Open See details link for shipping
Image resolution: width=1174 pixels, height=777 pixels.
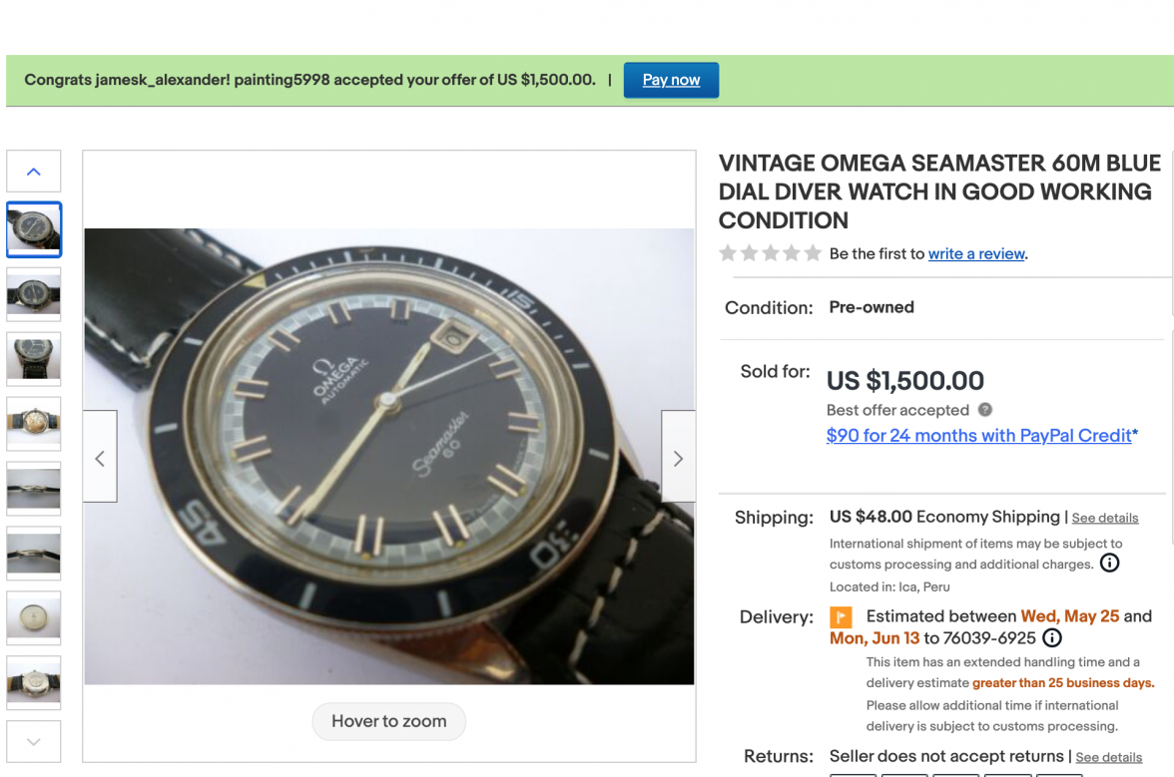pyautogui.click(x=1104, y=518)
